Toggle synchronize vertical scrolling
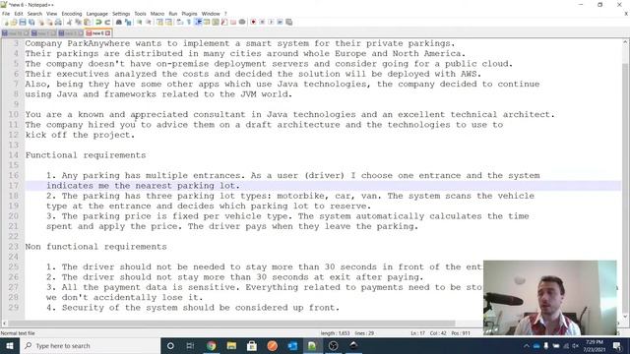Viewport: 630px width, 354px height. coord(159,22)
